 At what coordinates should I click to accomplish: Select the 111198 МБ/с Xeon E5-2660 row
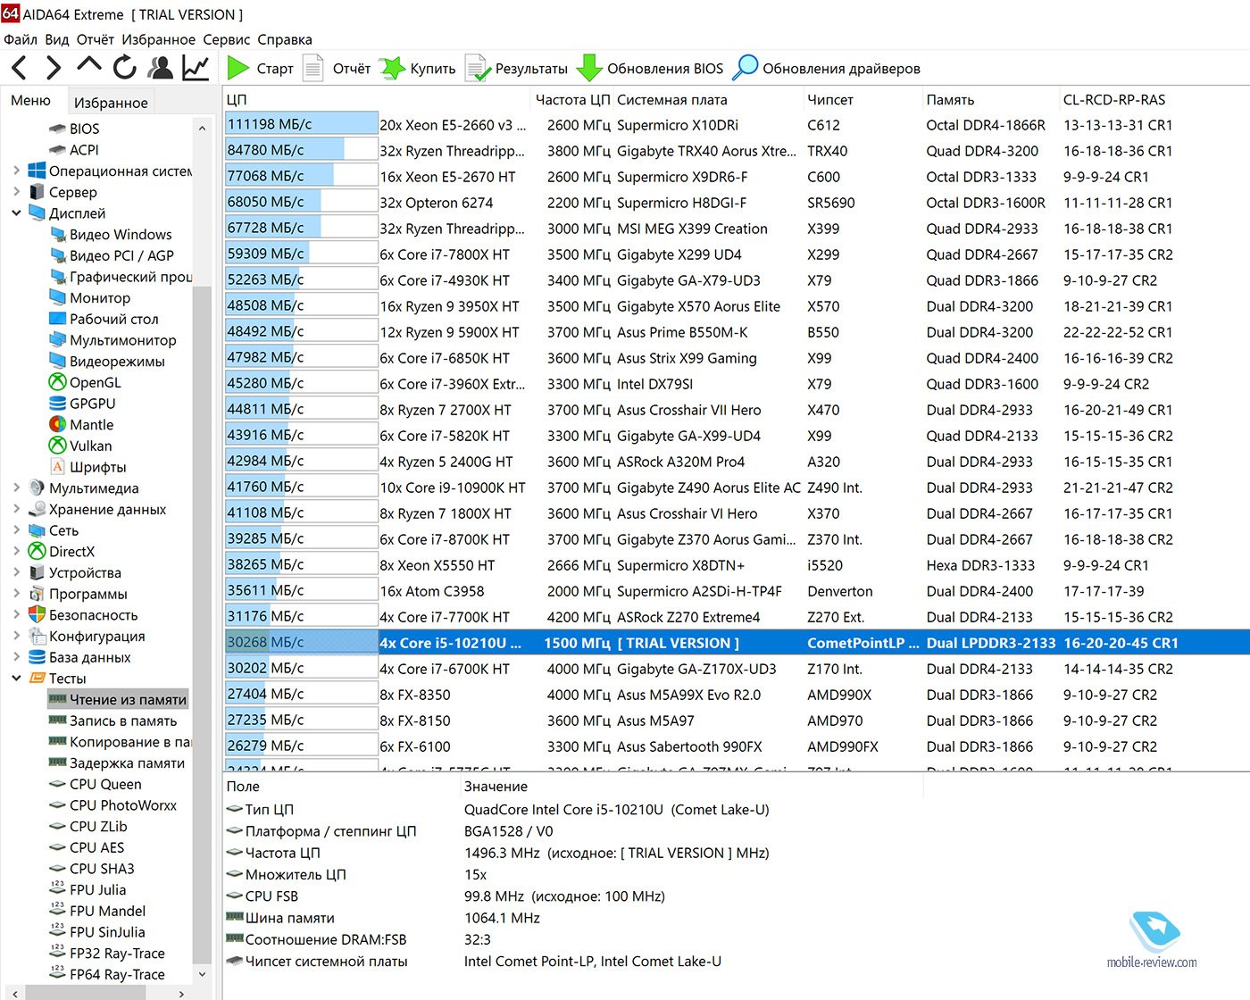point(737,125)
